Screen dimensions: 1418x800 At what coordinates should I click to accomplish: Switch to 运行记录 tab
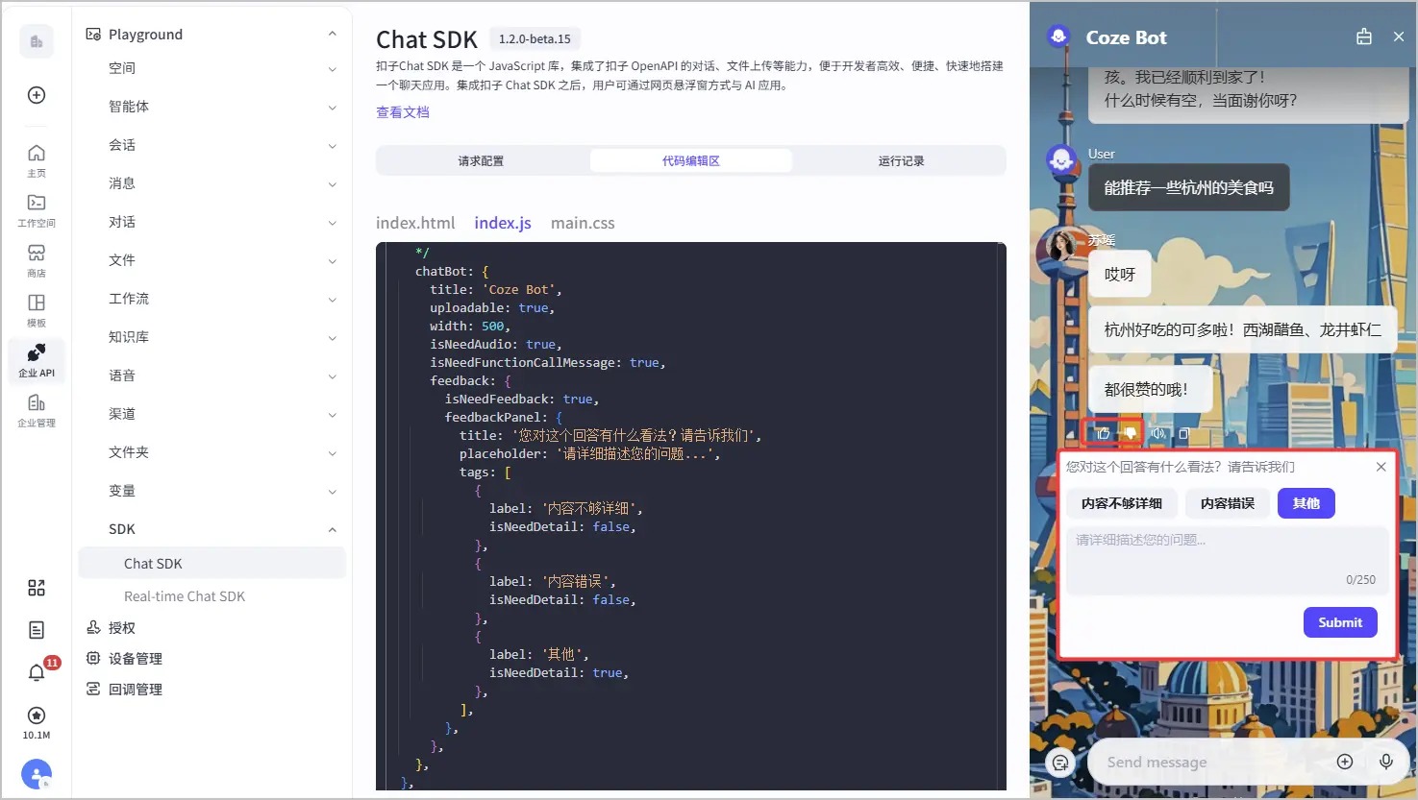pyautogui.click(x=901, y=160)
